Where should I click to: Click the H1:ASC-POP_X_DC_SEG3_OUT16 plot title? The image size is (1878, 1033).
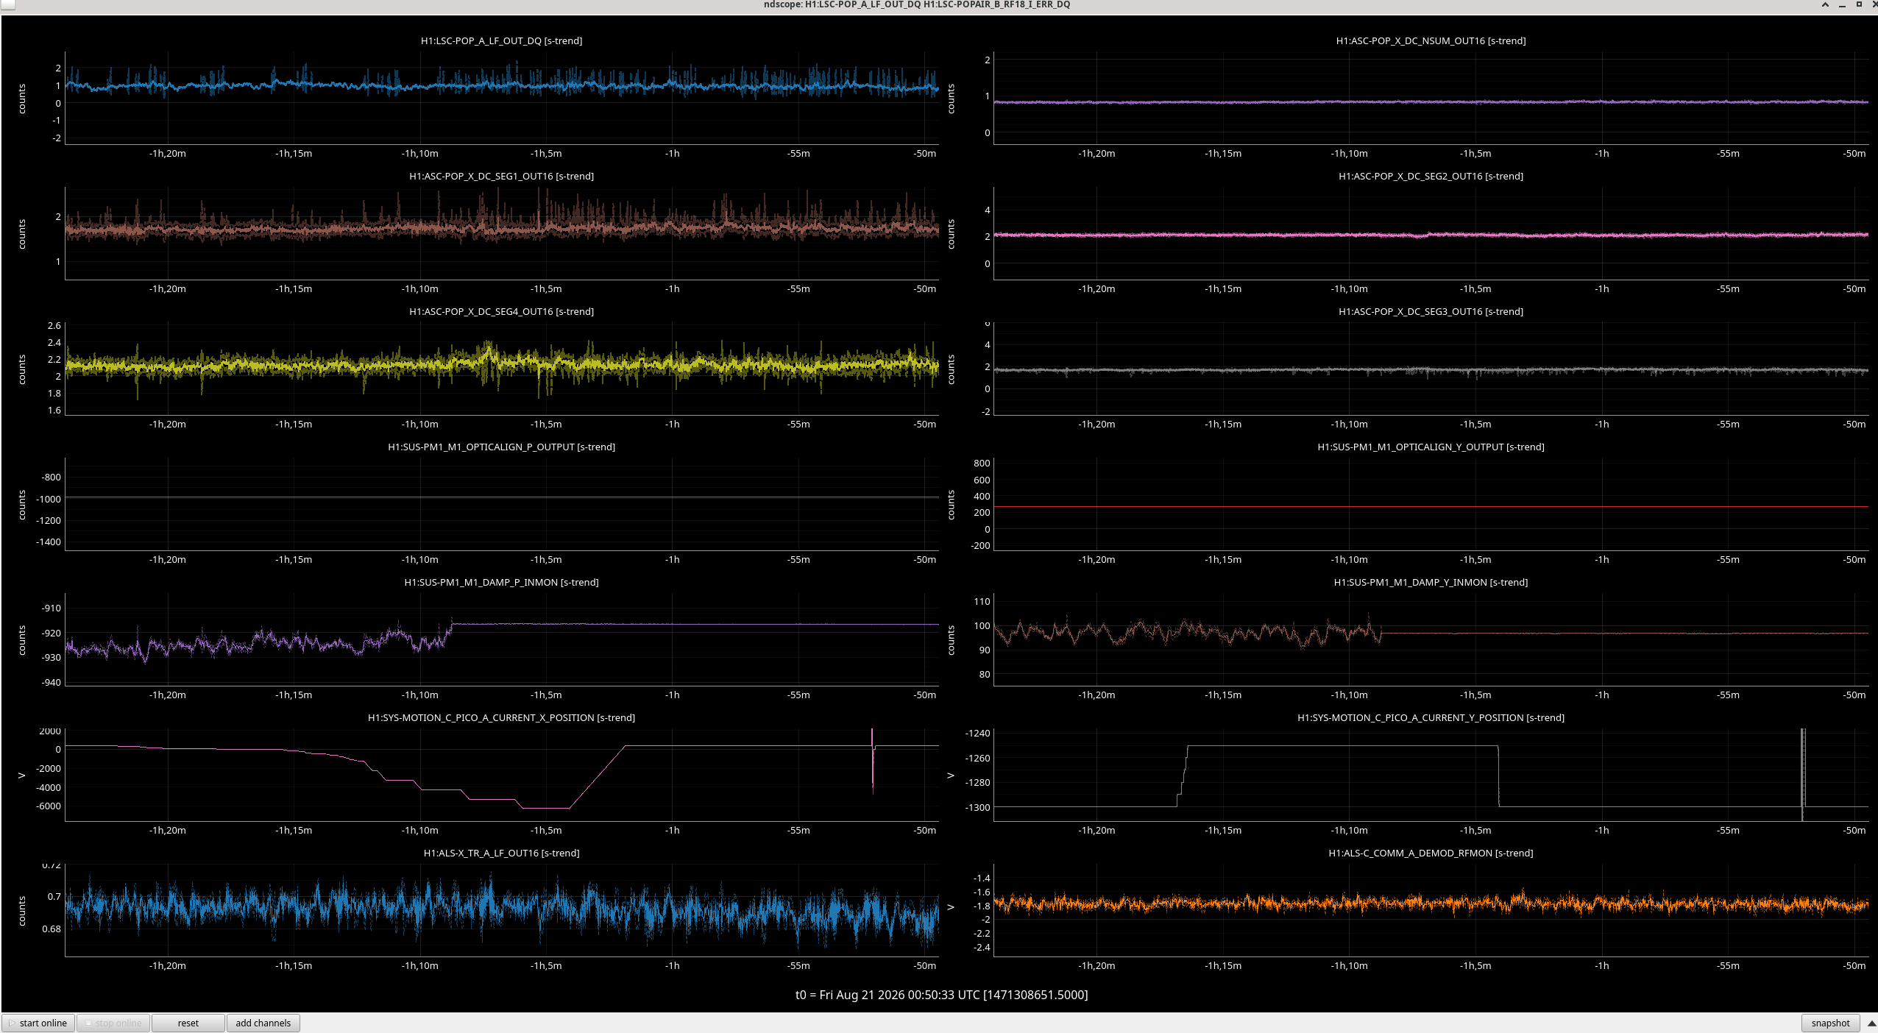[x=1431, y=312]
